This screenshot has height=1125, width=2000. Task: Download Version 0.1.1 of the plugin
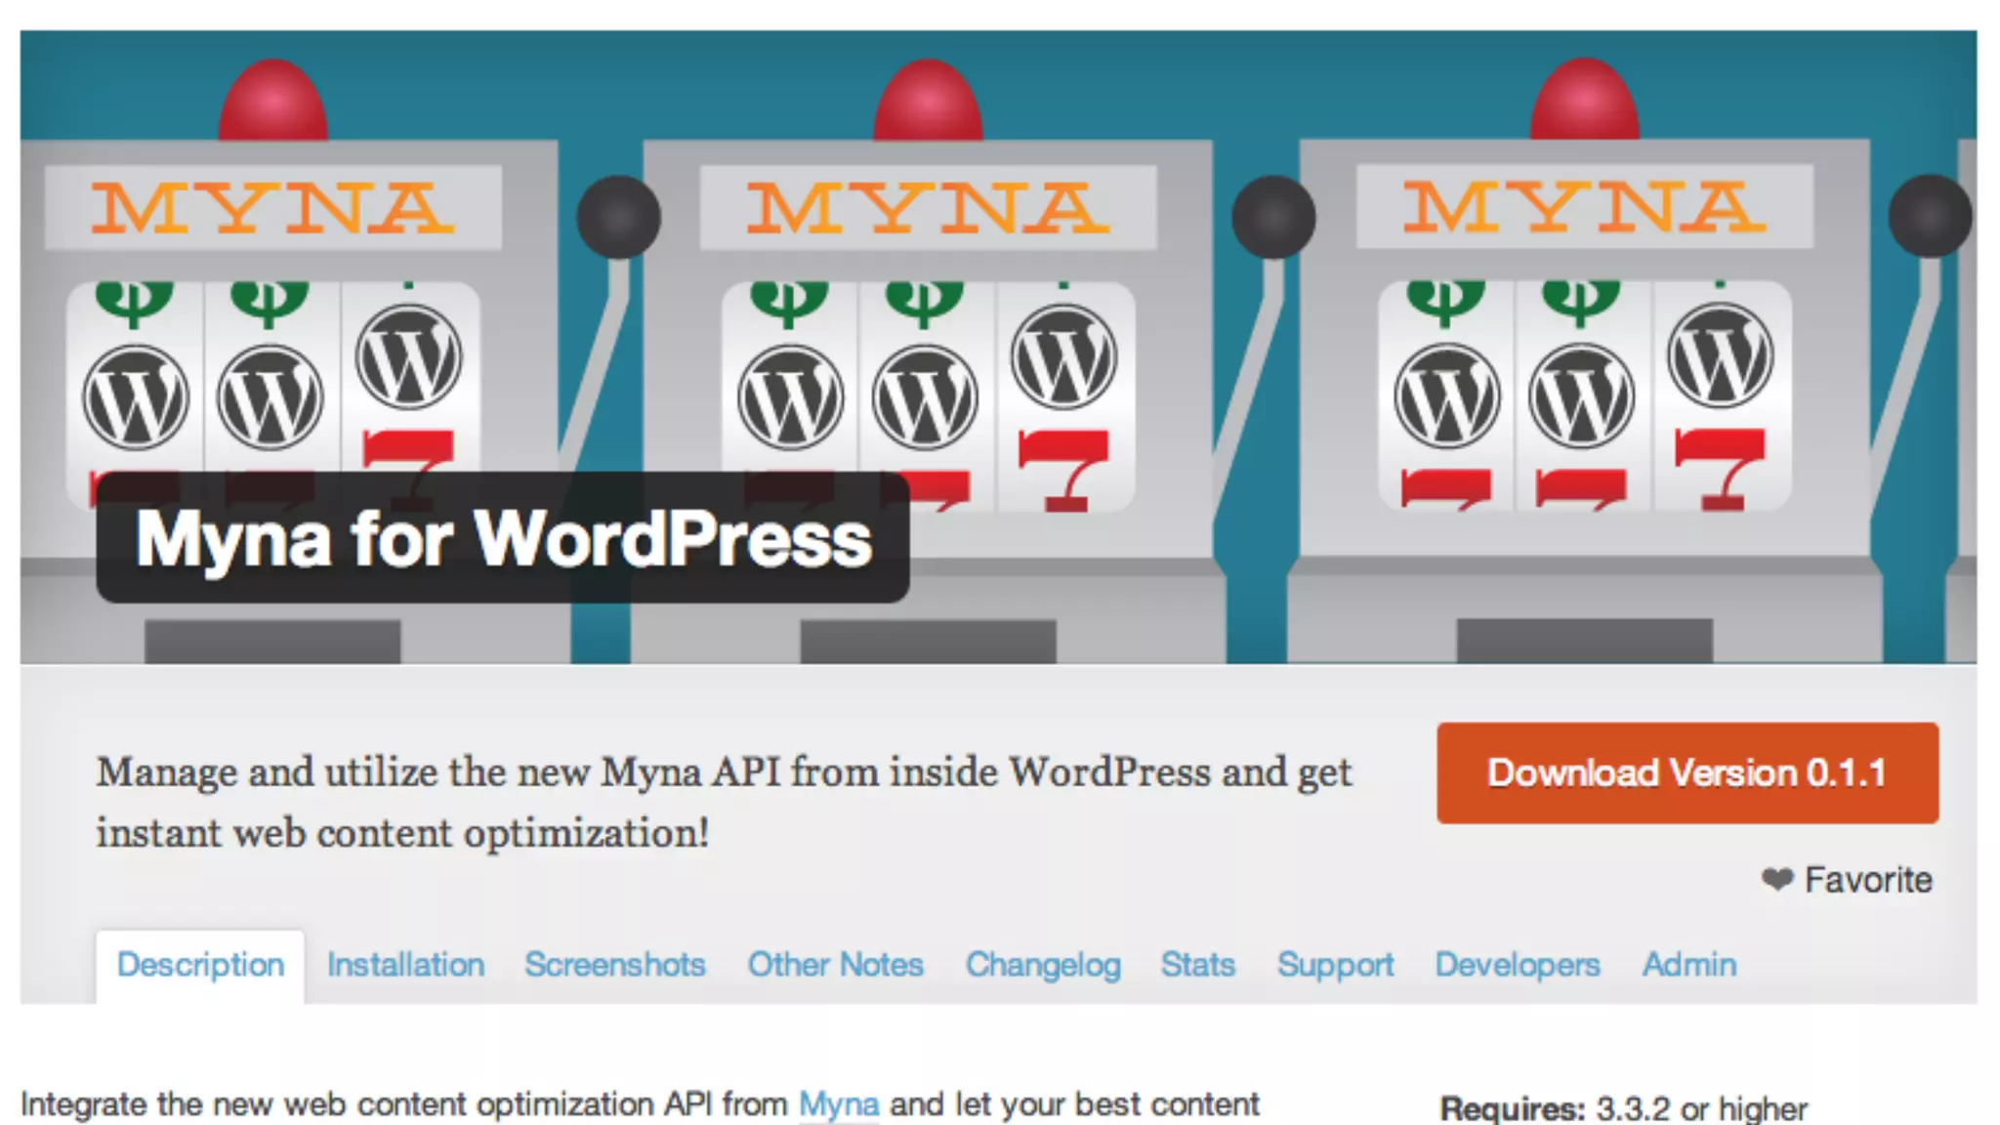pyautogui.click(x=1687, y=772)
